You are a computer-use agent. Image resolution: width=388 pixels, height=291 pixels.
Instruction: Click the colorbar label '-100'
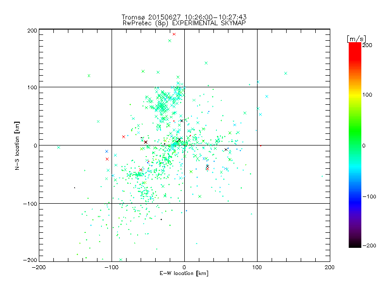click(369, 196)
